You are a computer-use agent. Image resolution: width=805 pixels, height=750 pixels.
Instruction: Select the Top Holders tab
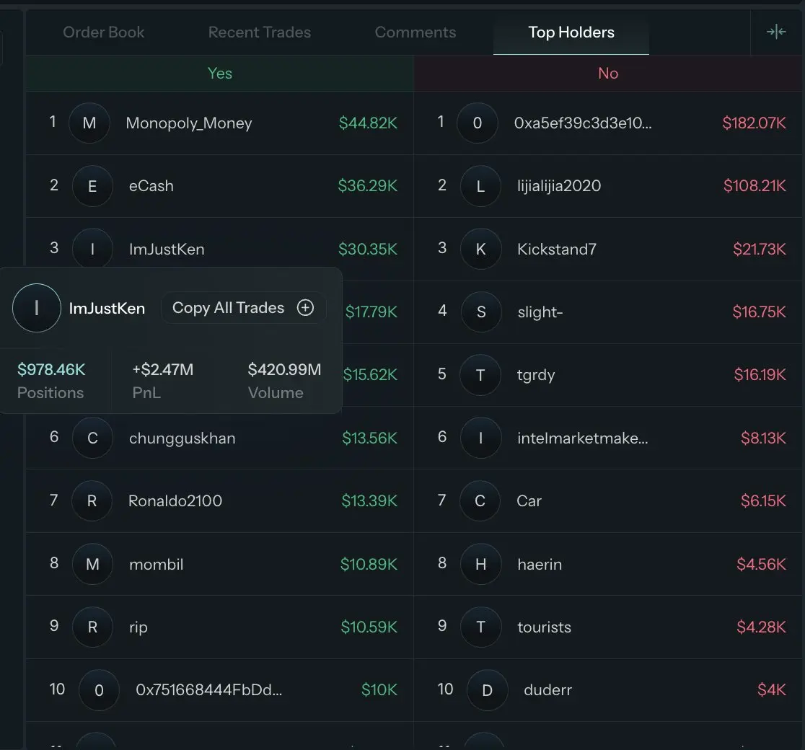tap(571, 32)
